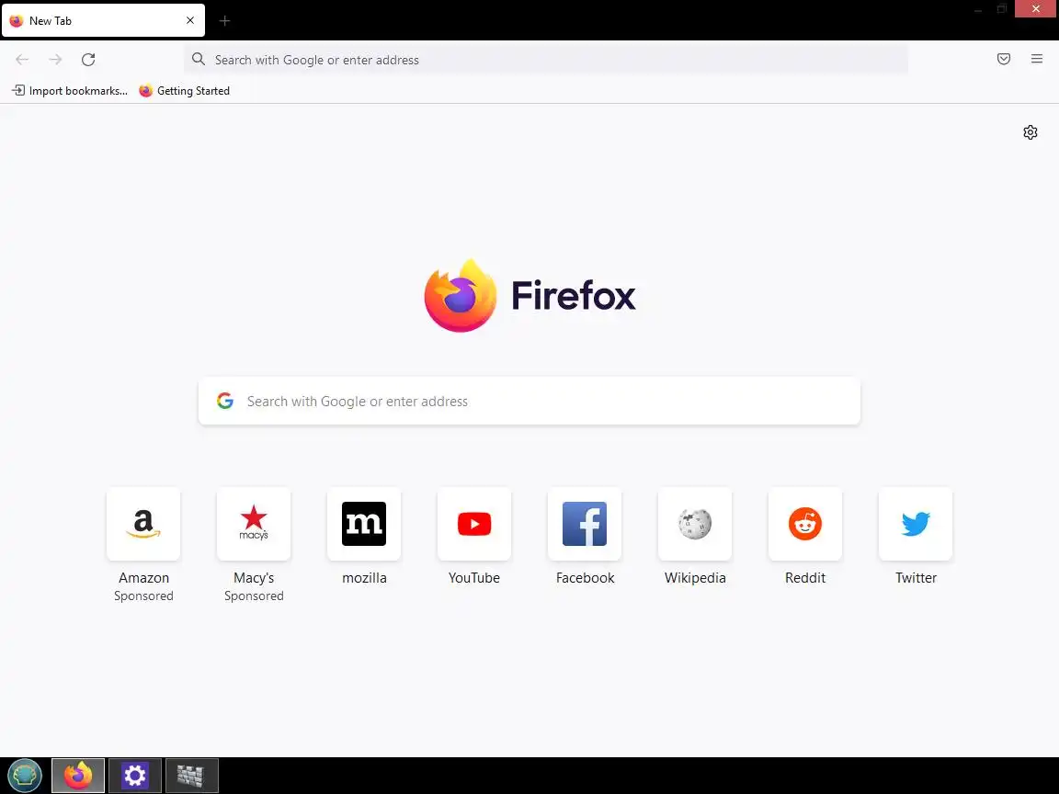Focus the center Google search box
Viewport: 1059px width, 794px height.
coord(529,401)
